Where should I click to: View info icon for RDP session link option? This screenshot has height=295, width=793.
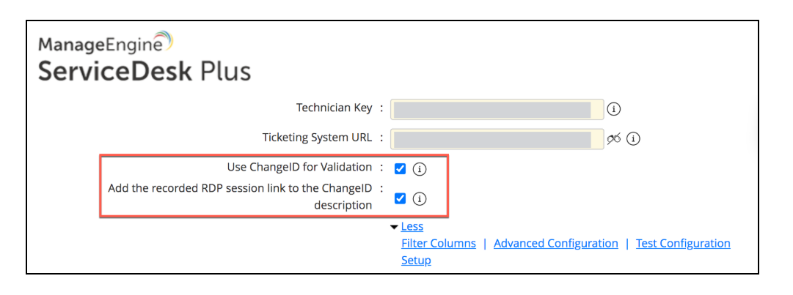(x=420, y=198)
